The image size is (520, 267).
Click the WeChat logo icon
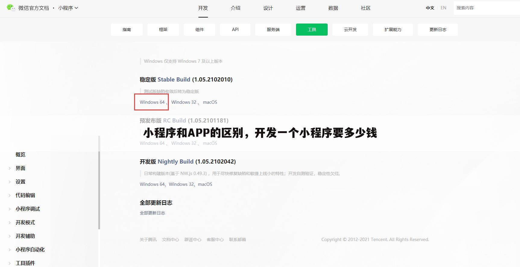(11, 8)
